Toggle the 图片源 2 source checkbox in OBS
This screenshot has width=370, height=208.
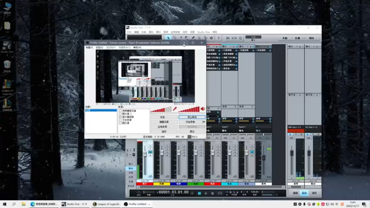[x=120, y=114]
